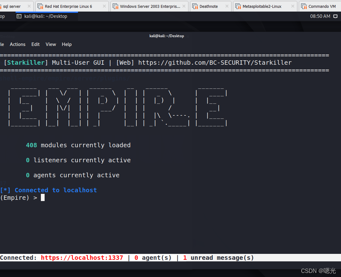Click '0 listeners currently active' line
Viewport: 341px width, 277px height.
pos(78,160)
